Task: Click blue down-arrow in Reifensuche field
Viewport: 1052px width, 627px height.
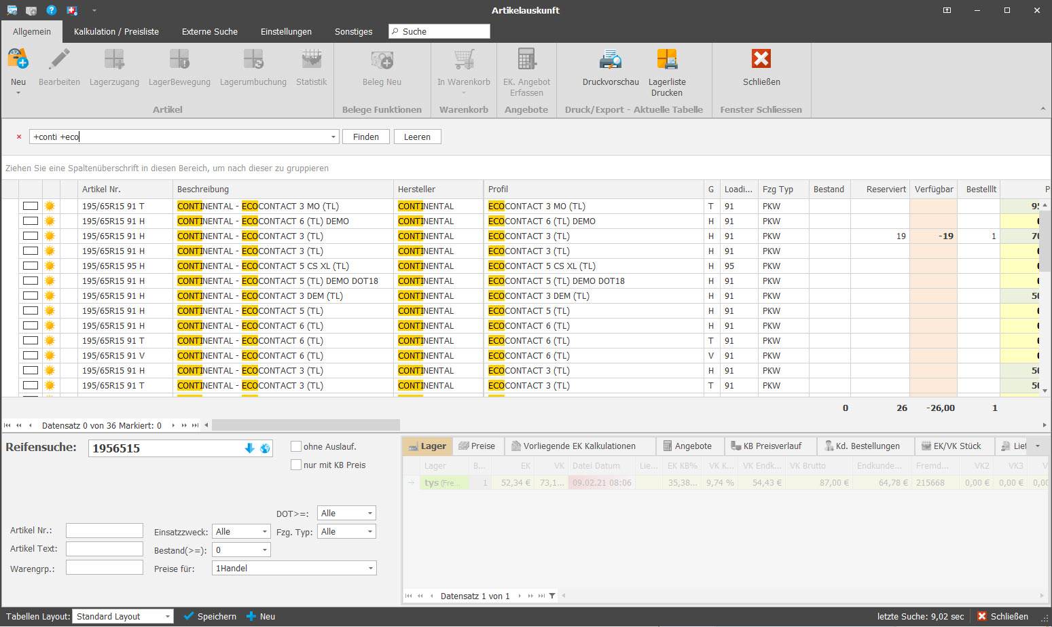Action: pos(249,448)
